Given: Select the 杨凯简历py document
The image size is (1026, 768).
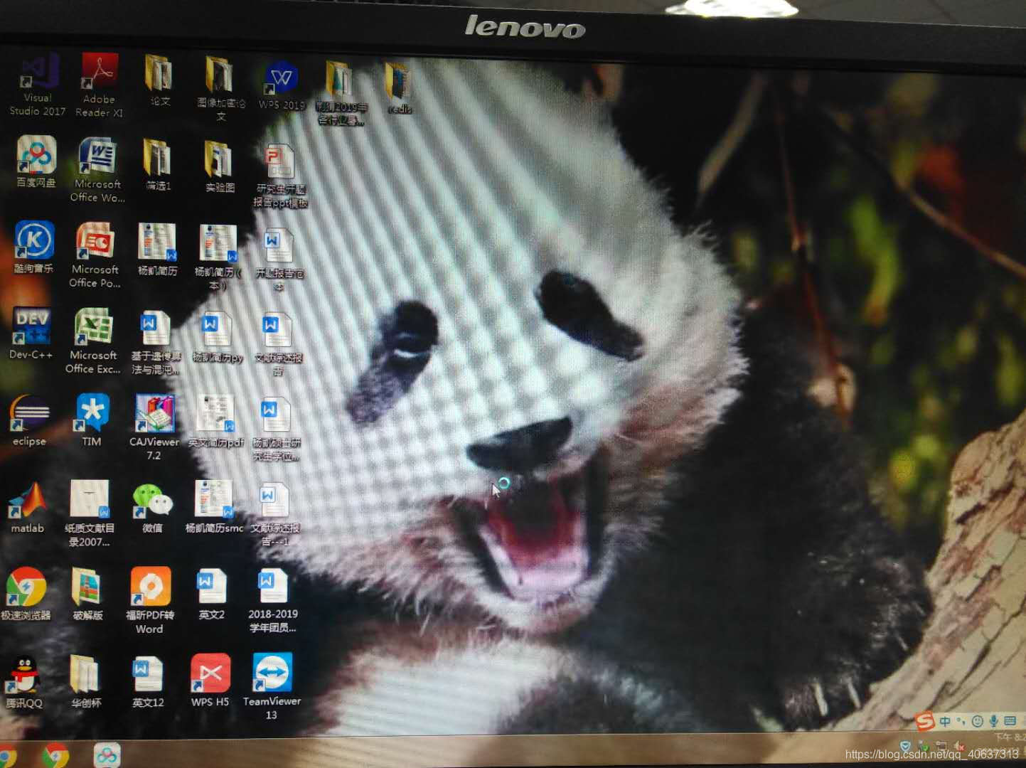Looking at the screenshot, I should point(217,337).
